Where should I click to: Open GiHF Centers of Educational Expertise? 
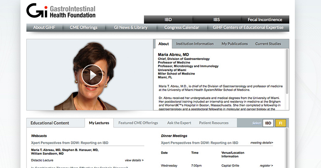pyautogui.click(x=248, y=28)
